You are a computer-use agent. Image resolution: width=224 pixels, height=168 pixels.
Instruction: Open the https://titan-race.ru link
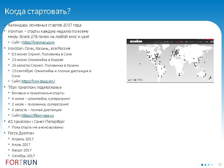tap(38, 115)
